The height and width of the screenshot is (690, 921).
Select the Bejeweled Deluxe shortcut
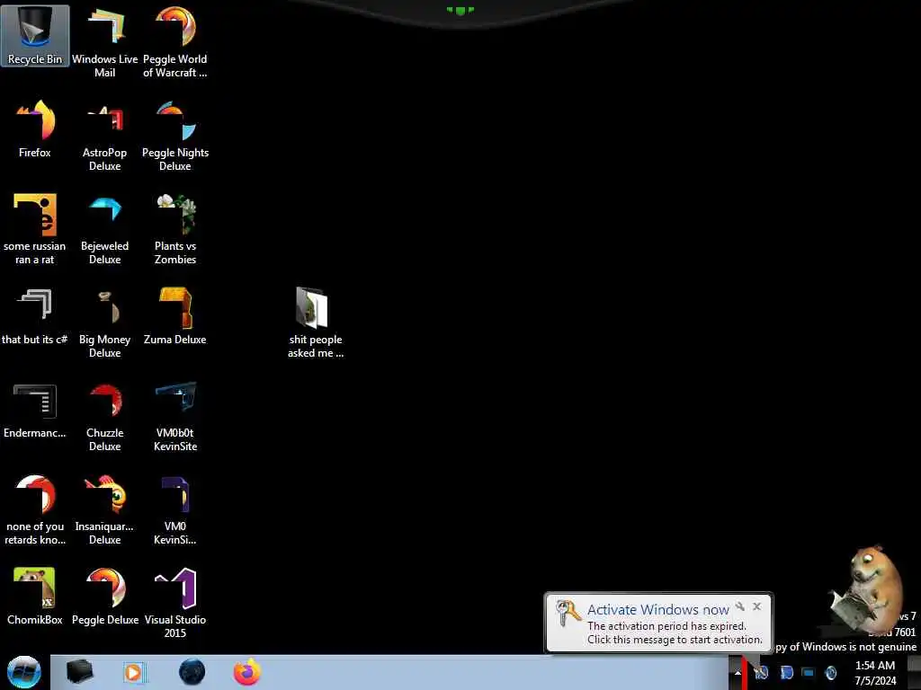click(x=104, y=229)
